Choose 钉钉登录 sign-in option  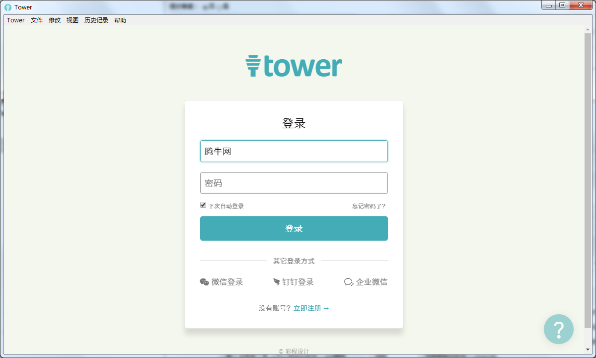pos(294,282)
